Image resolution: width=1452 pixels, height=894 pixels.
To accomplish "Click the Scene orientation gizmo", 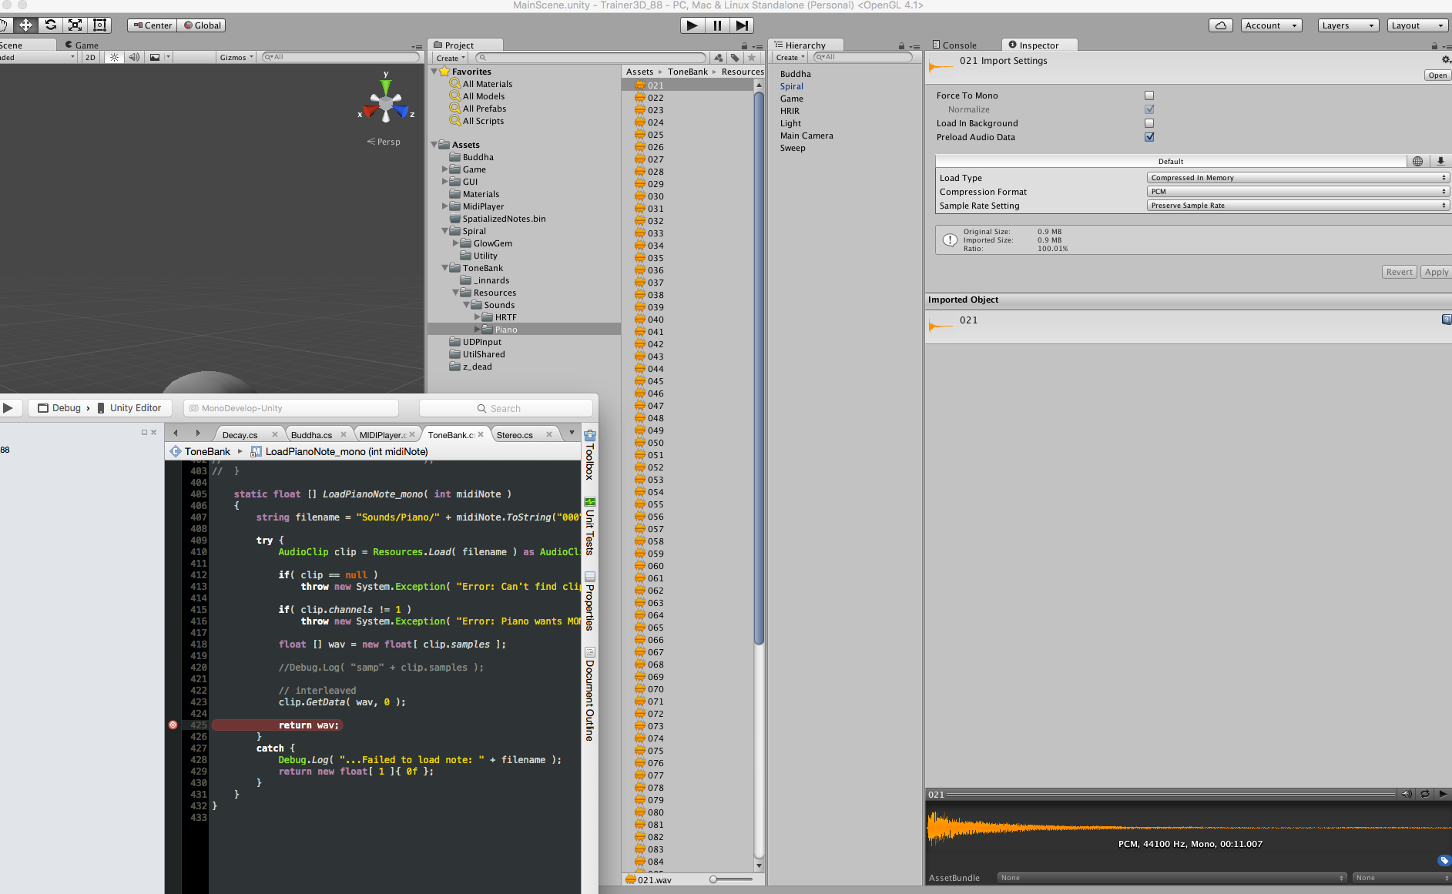I will pyautogui.click(x=386, y=103).
